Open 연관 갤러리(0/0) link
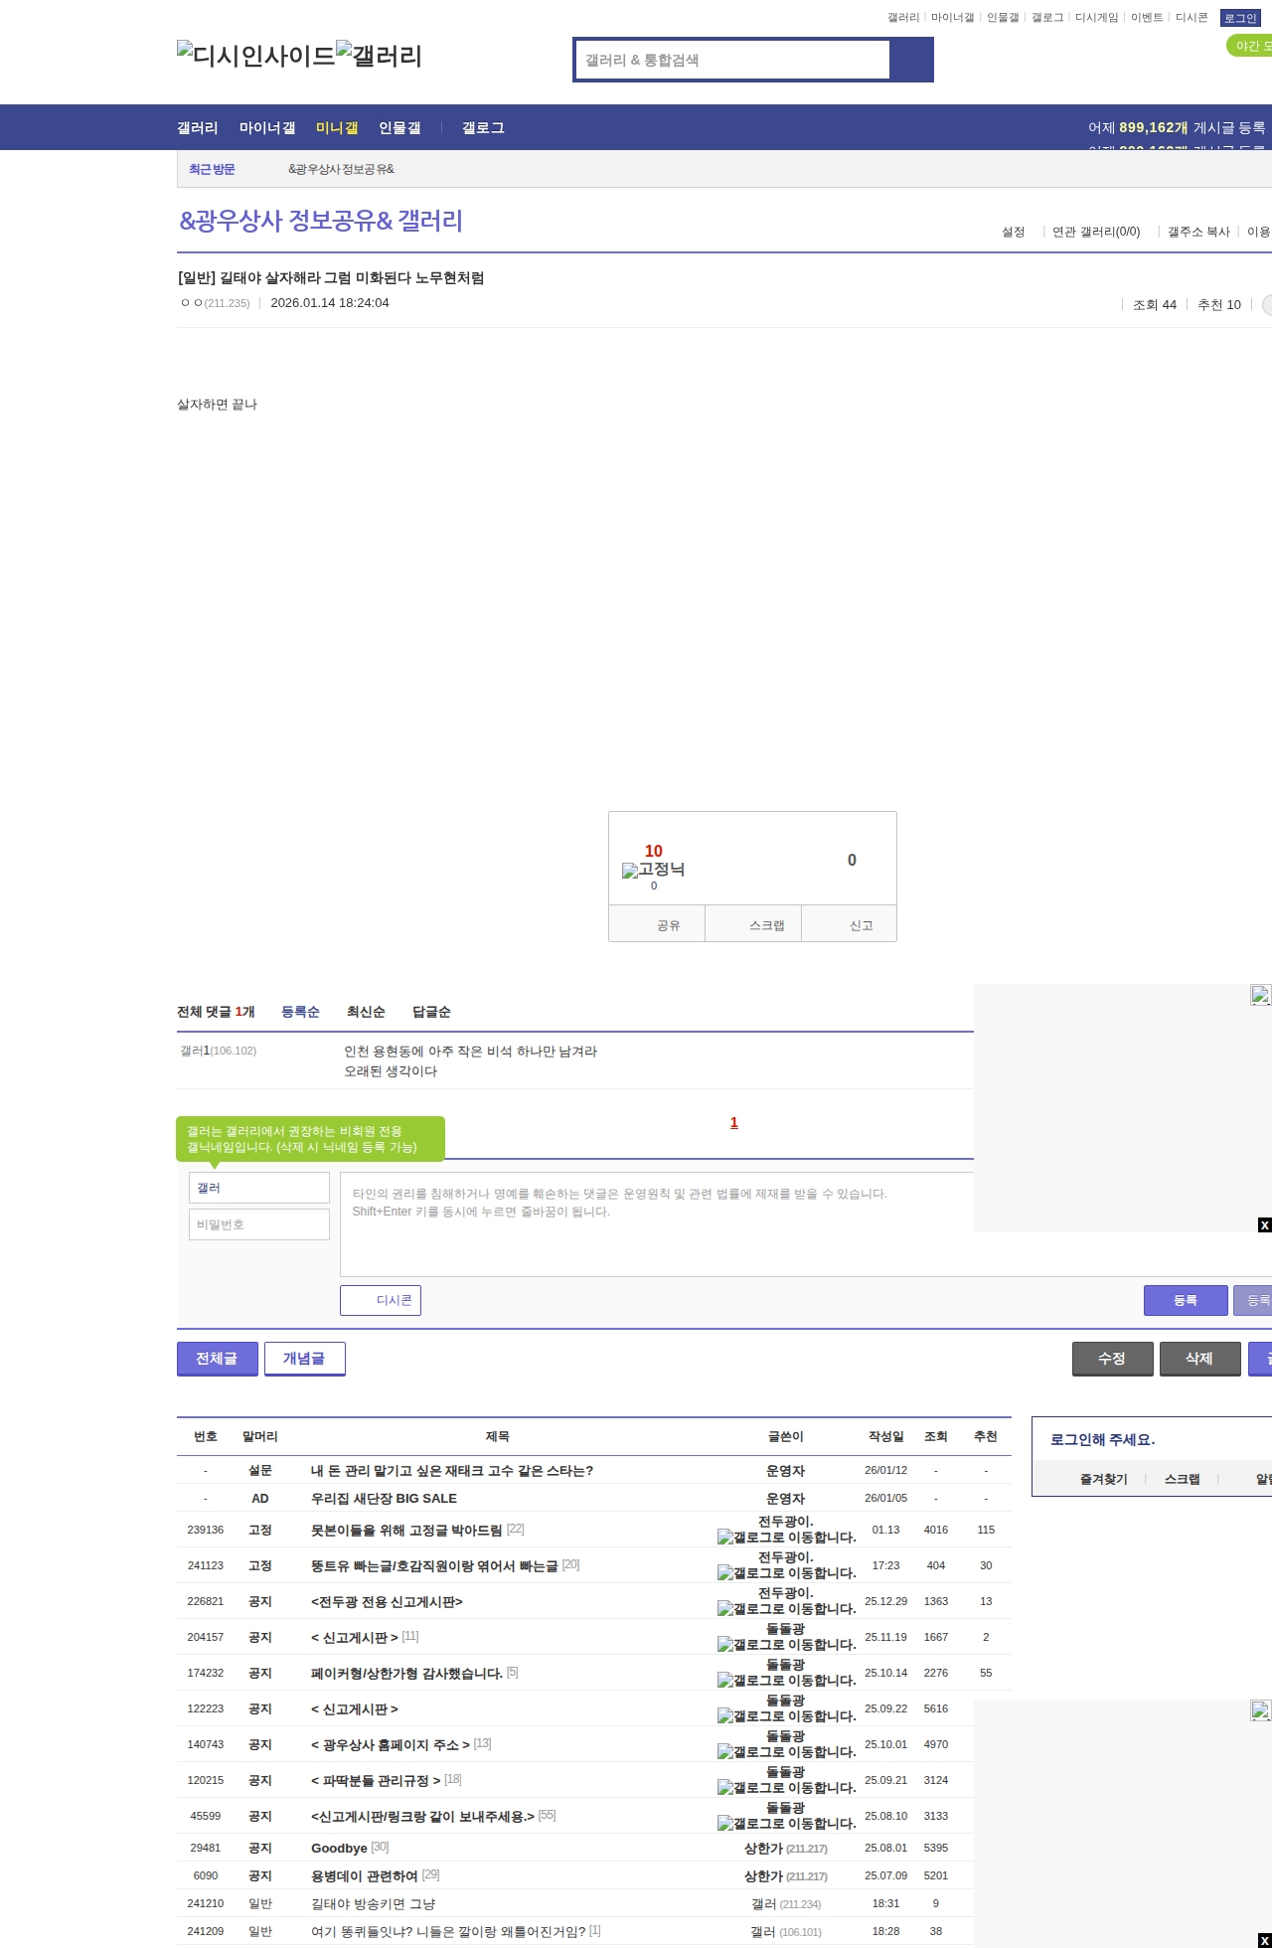This screenshot has height=1948, width=1272. (x=1096, y=232)
